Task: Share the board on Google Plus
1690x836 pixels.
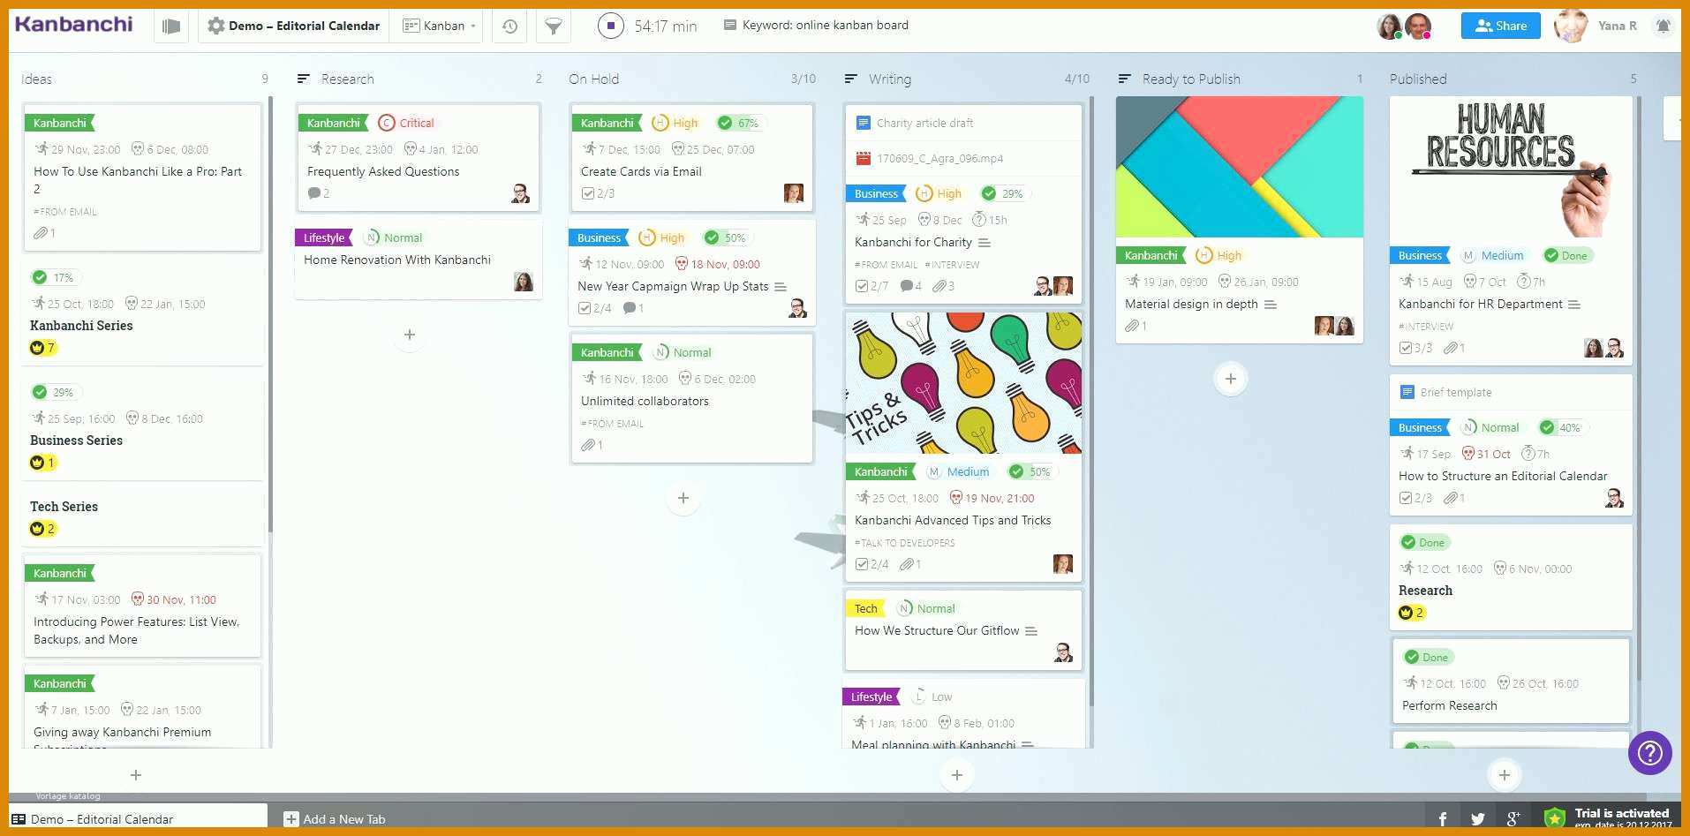Action: pos(1513,819)
